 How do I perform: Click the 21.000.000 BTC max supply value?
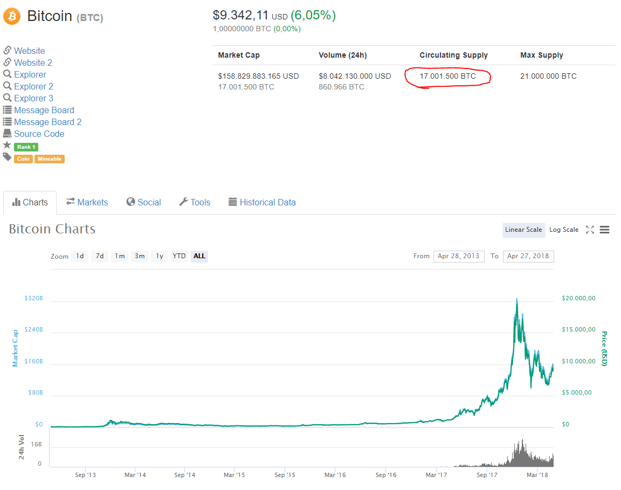[548, 76]
